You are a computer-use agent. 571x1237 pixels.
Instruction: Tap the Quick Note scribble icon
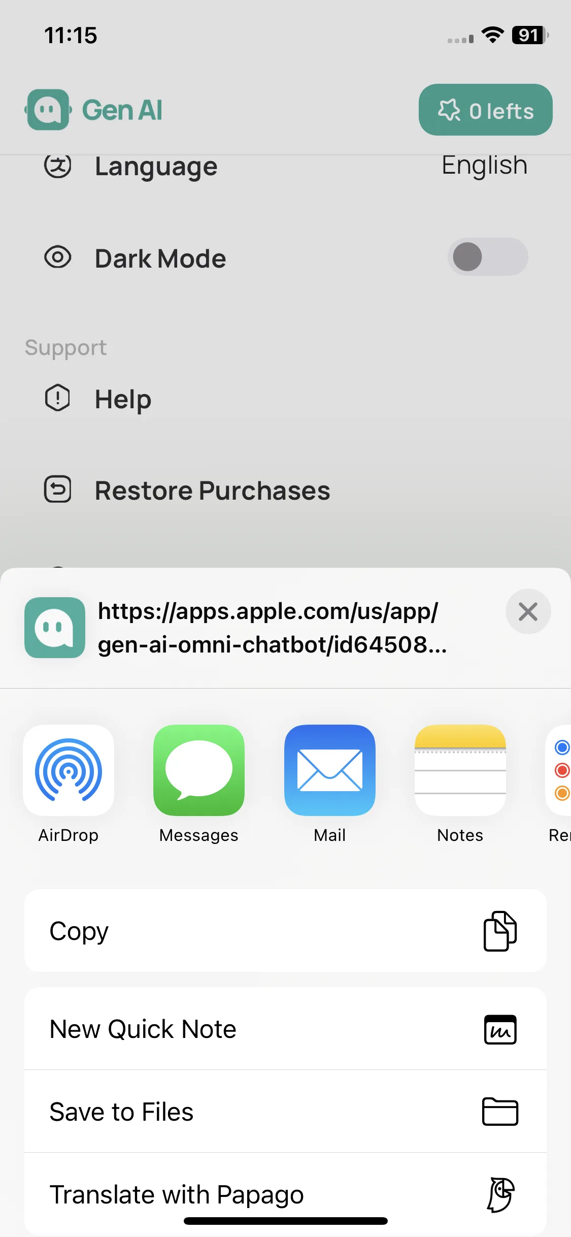(500, 1029)
